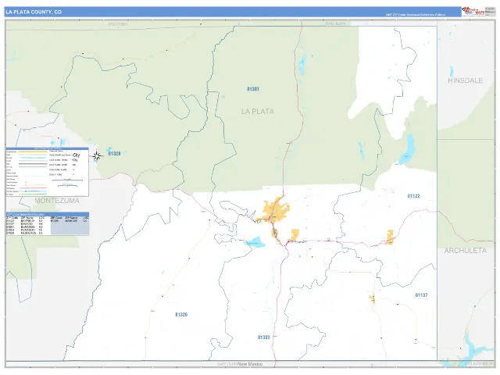This screenshot has width=500, height=375.
Task: Click the HESPERUS row in the ZIP index
Action: pos(26,233)
